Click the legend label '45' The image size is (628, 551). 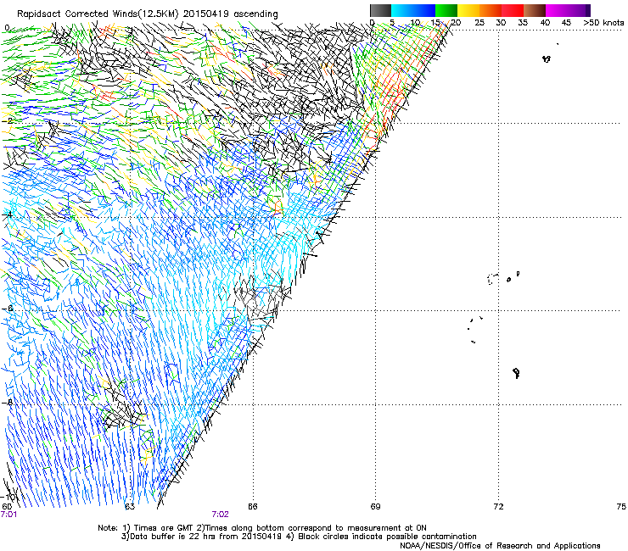[x=566, y=23]
